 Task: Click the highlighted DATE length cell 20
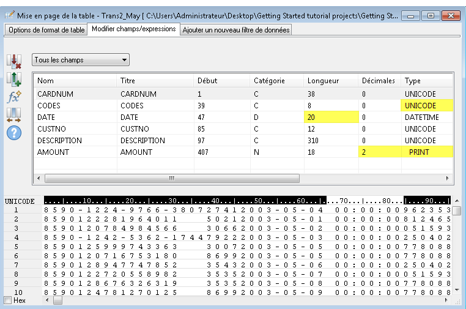pos(330,117)
